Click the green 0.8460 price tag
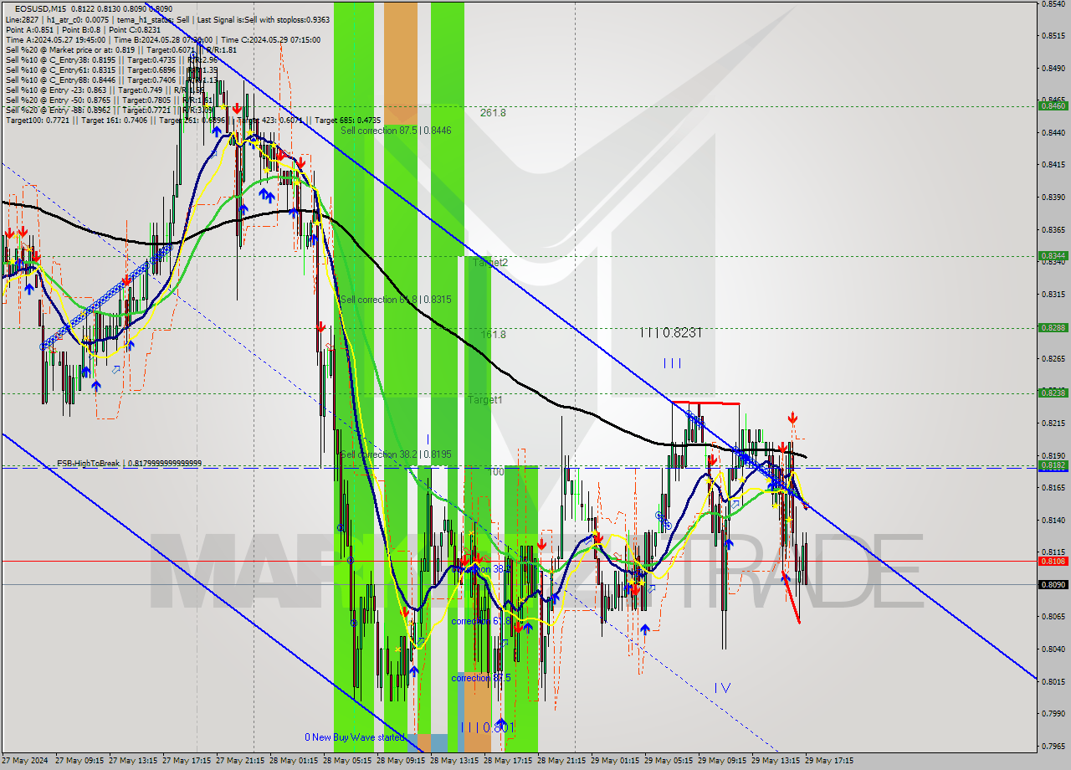 tap(1052, 105)
